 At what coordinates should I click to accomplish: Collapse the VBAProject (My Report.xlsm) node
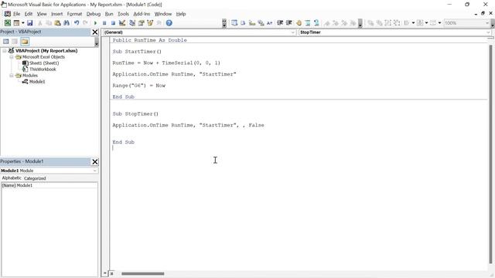[5, 51]
